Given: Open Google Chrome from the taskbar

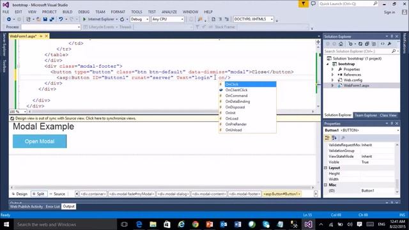Looking at the screenshot, I should 195,224.
